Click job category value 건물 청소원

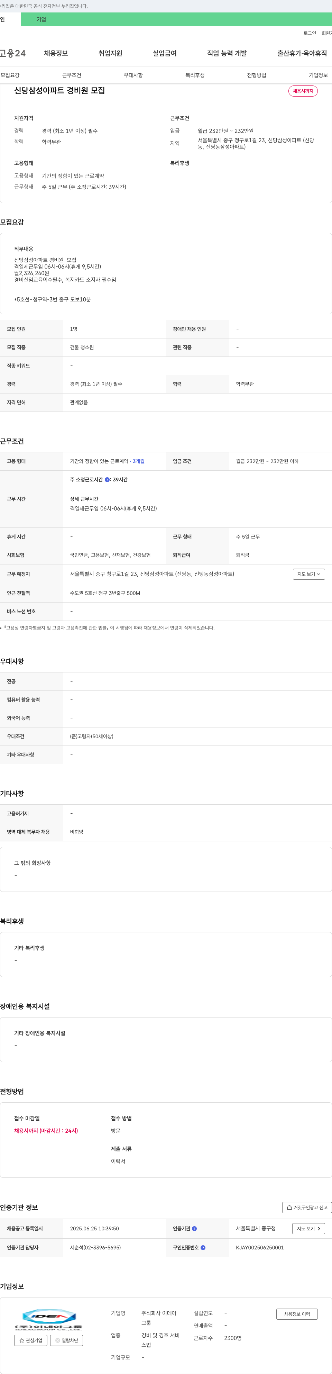(x=82, y=347)
